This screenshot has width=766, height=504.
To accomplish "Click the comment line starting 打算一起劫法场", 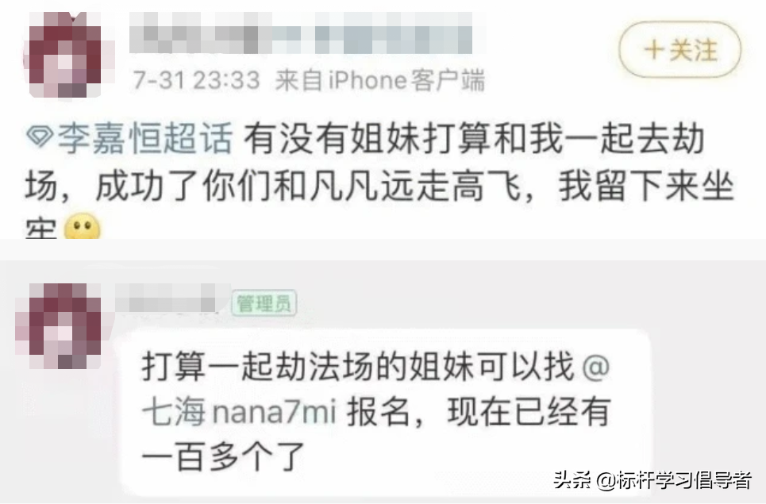I will [x=375, y=366].
